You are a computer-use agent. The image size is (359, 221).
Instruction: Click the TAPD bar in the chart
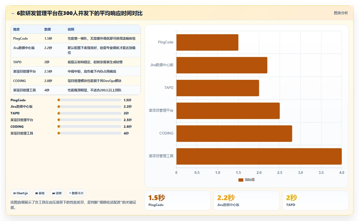tap(218, 88)
